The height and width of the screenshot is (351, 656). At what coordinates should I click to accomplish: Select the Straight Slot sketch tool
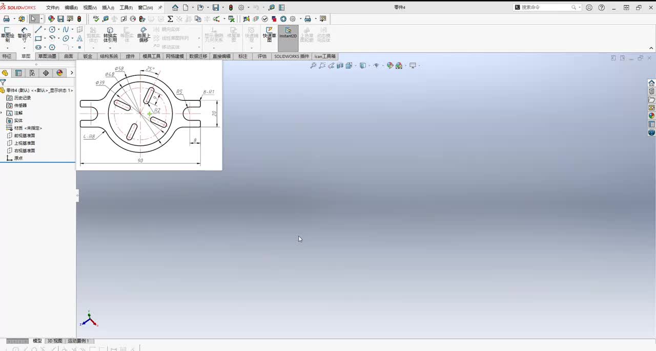pos(38,47)
